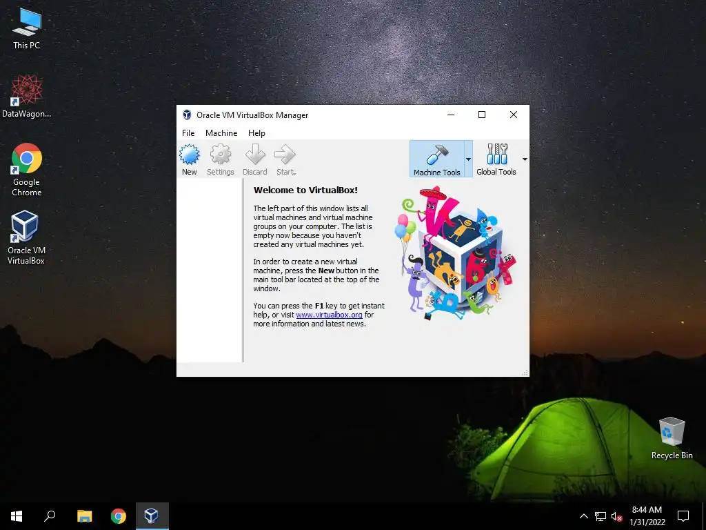The image size is (706, 530).
Task: Select the Oracle VM VirtualBox desktop shortcut
Action: click(x=26, y=237)
